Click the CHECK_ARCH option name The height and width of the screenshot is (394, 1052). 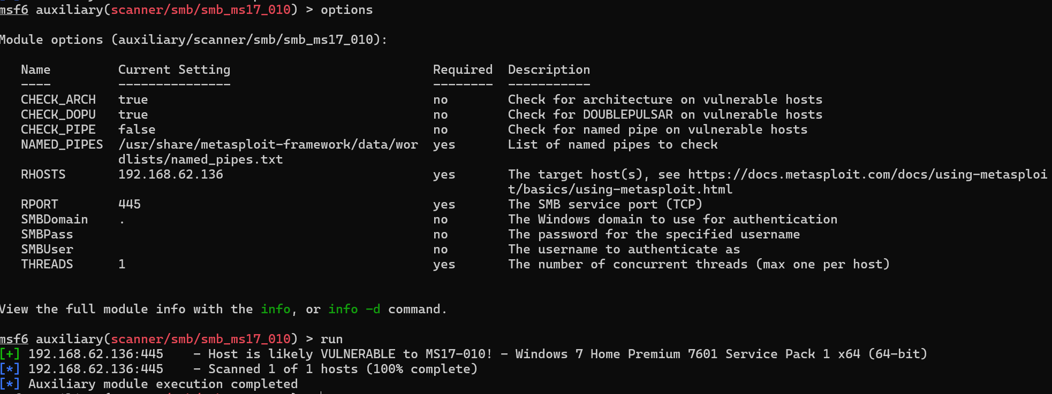click(x=58, y=99)
